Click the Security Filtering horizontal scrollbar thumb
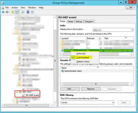Image resolution: width=138 pixels, height=113 pixels. 96,84
